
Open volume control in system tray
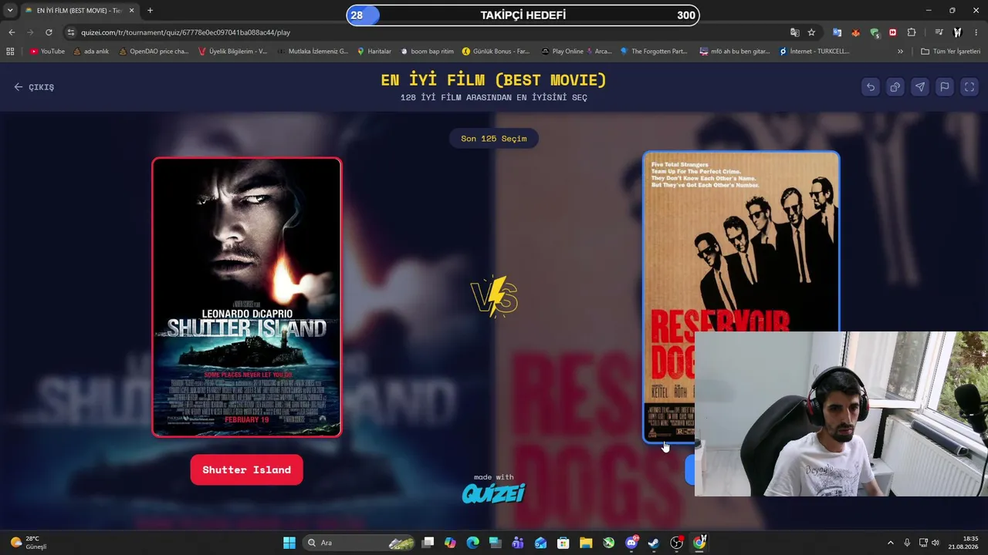point(936,543)
